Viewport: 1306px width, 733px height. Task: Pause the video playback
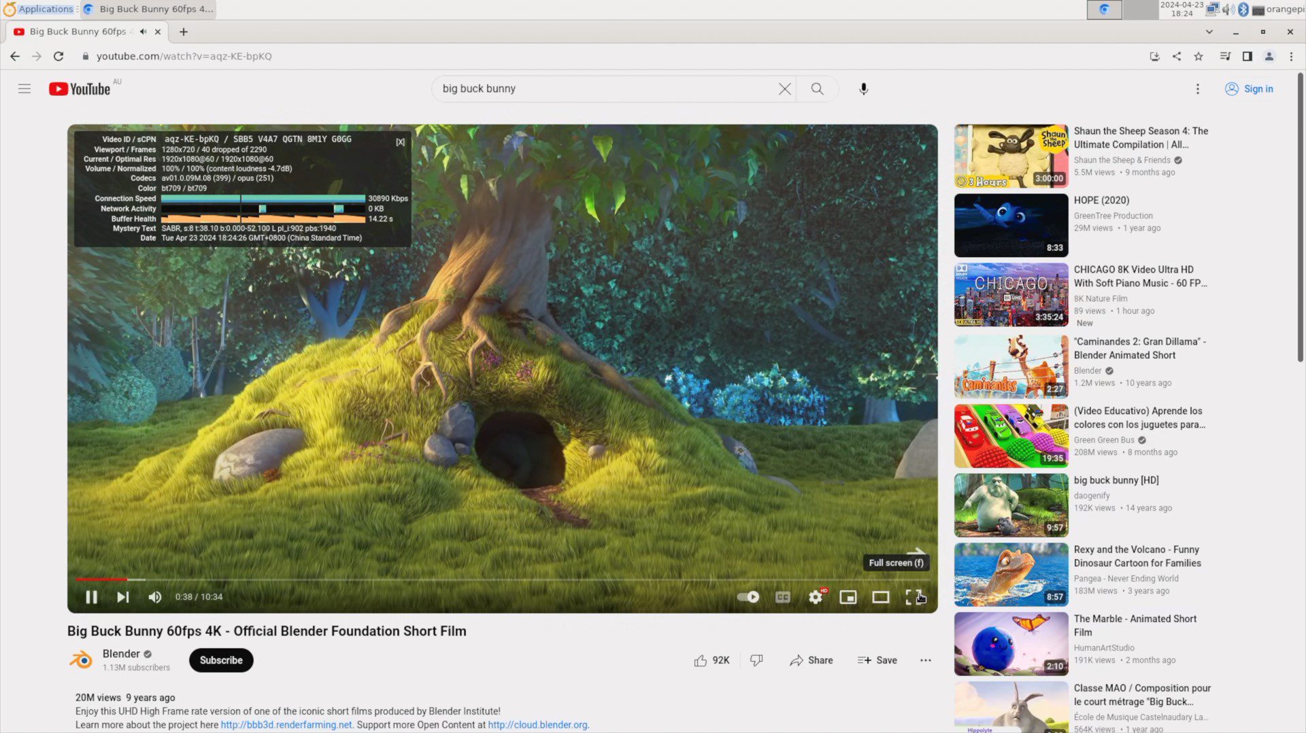(x=91, y=597)
